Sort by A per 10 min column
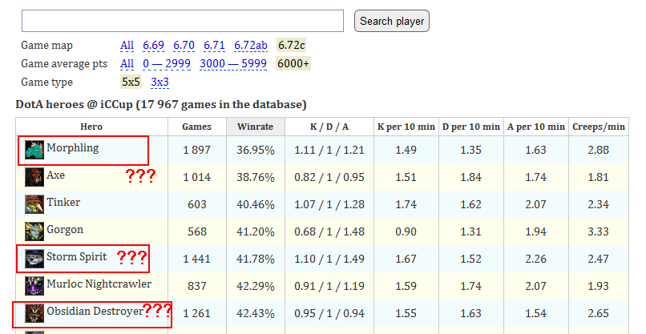This screenshot has height=334, width=646. (536, 127)
